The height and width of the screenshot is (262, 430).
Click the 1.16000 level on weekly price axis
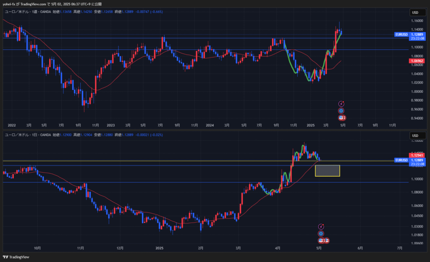tap(417, 21)
